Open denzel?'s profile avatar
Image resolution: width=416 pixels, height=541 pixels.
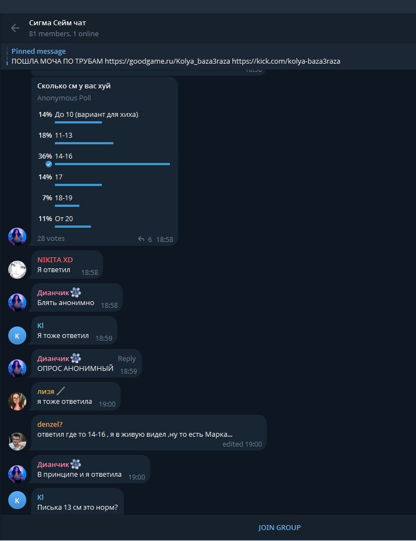tap(17, 441)
